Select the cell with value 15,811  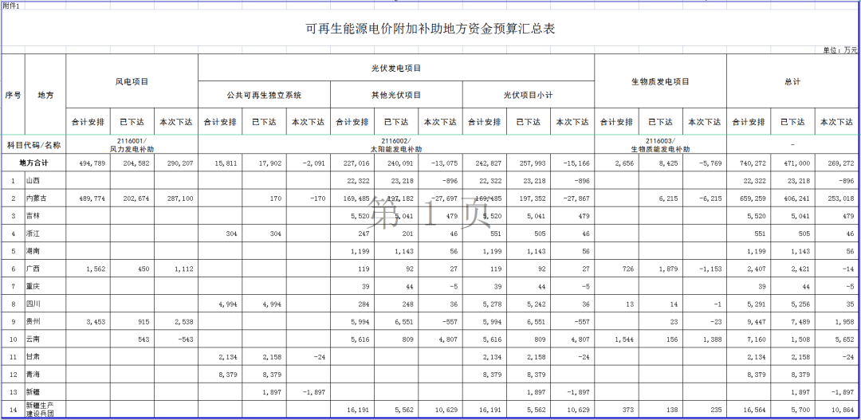(220, 163)
